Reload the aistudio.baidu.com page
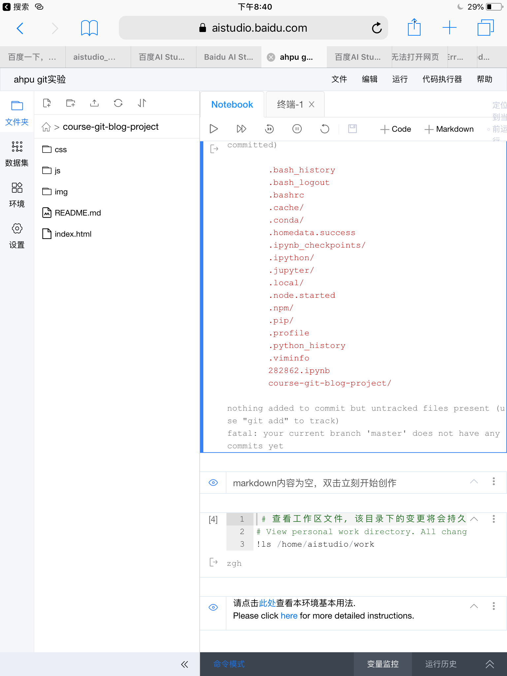507x676 pixels. click(x=377, y=28)
